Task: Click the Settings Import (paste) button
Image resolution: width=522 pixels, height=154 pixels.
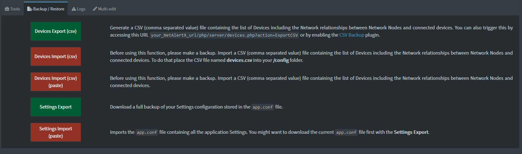Action: 56,132
